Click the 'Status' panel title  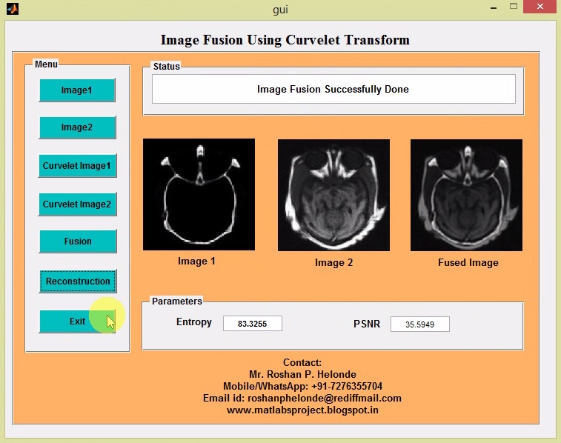tap(166, 67)
